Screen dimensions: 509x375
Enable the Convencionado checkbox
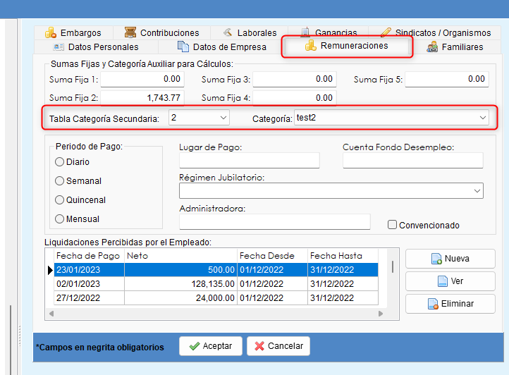coord(393,226)
